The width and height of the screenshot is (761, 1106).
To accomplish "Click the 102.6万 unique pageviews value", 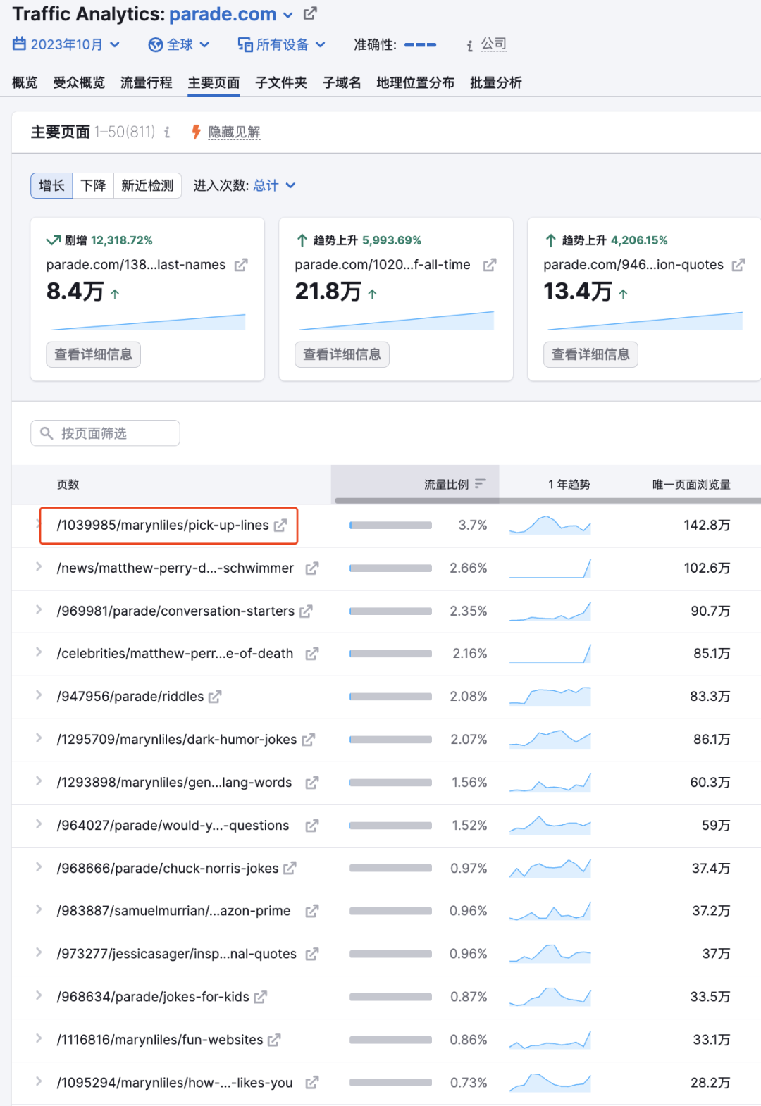I will (x=707, y=568).
